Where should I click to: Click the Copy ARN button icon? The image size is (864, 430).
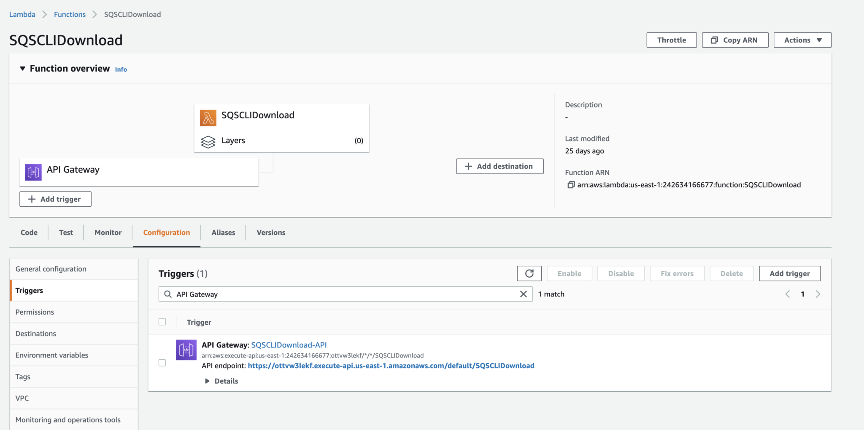tap(715, 40)
